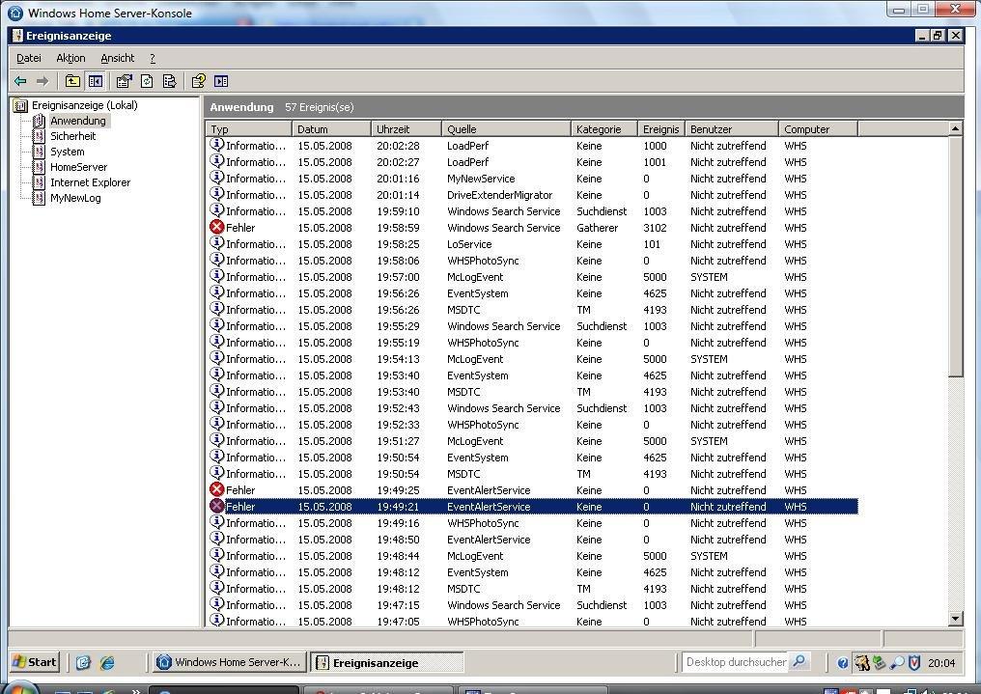Launch Internet Explorer from quick launch
This screenshot has height=694, width=981.
click(107, 663)
